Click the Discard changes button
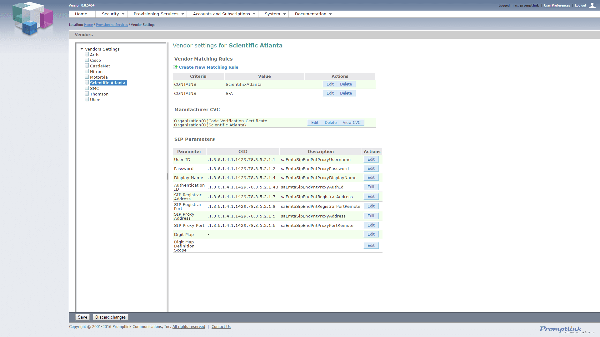Image resolution: width=600 pixels, height=337 pixels. point(110,317)
